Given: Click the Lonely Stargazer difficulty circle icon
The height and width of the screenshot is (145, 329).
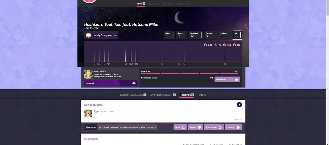Looking at the screenshot, I should pos(88,35).
